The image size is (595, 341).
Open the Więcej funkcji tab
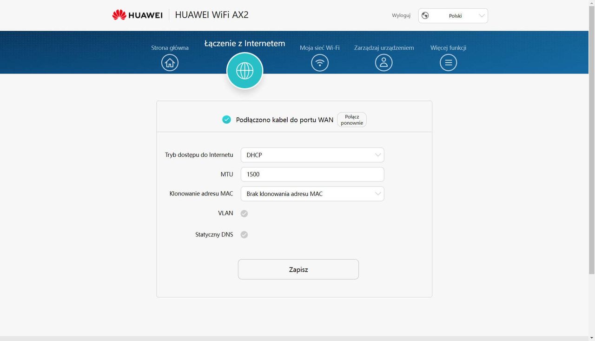pos(448,47)
